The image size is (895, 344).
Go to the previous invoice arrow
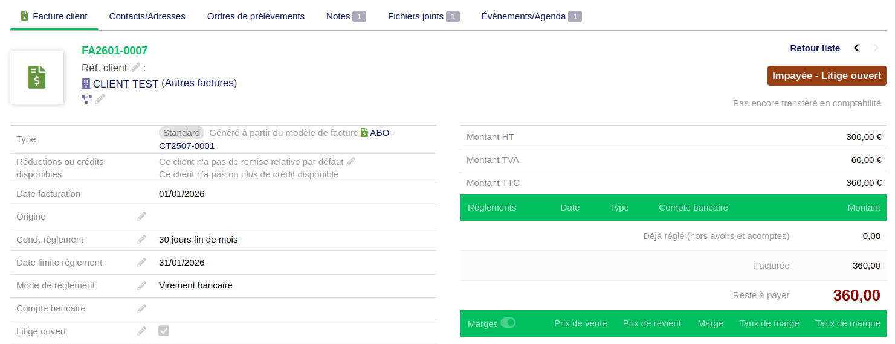tap(856, 48)
